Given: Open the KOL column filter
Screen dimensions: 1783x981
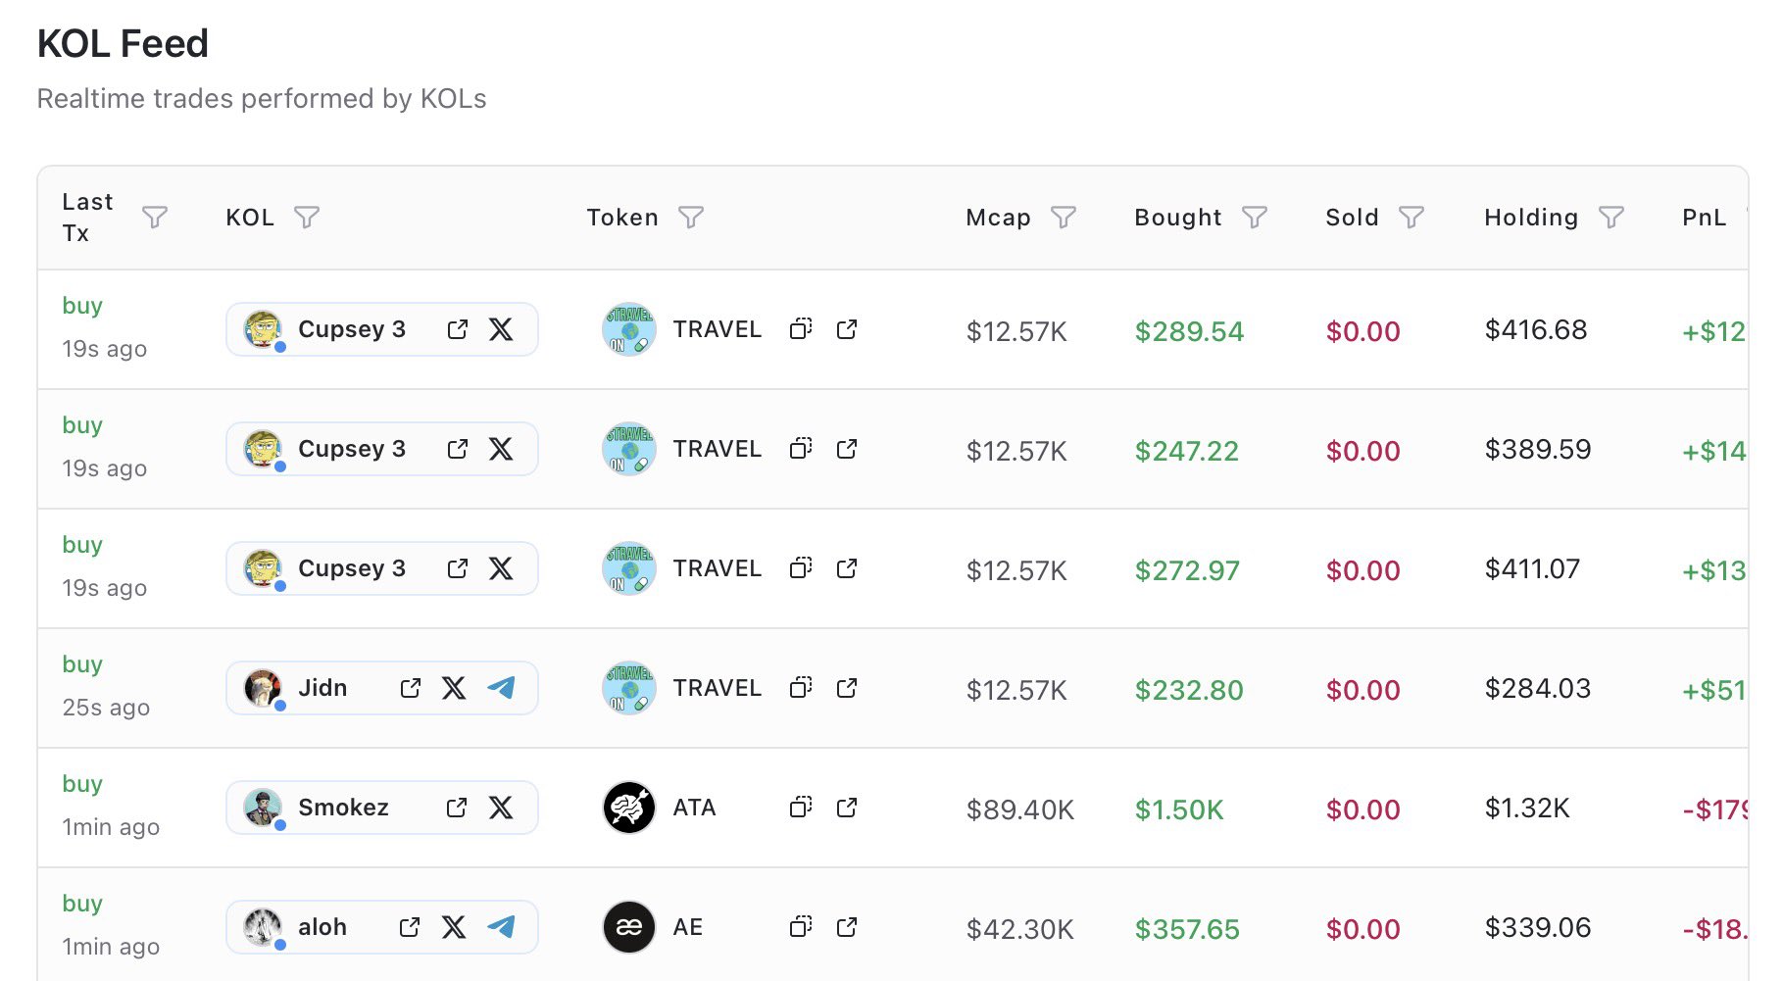Looking at the screenshot, I should click(307, 217).
